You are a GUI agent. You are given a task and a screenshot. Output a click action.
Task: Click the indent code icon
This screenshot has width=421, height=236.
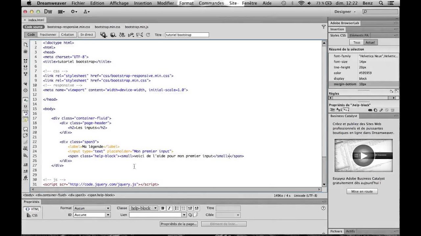click(x=26, y=165)
